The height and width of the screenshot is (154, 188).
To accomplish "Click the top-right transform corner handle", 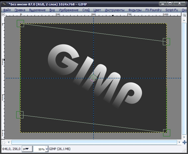I will (166, 42).
